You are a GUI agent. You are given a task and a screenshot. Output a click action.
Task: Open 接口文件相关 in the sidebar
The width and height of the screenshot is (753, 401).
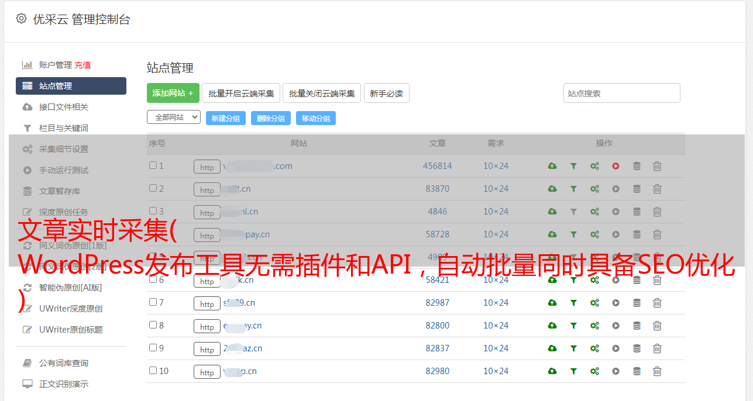[x=64, y=107]
